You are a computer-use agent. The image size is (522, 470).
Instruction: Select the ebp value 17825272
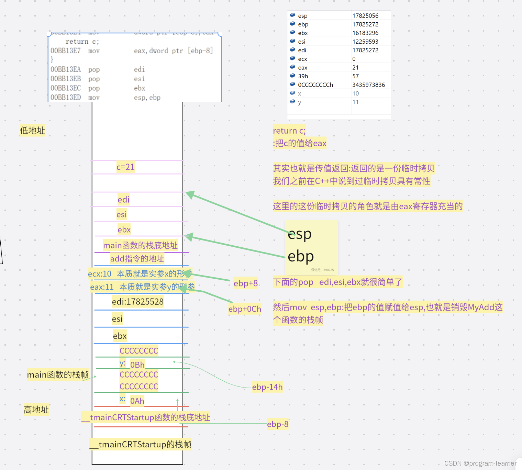pyautogui.click(x=365, y=24)
